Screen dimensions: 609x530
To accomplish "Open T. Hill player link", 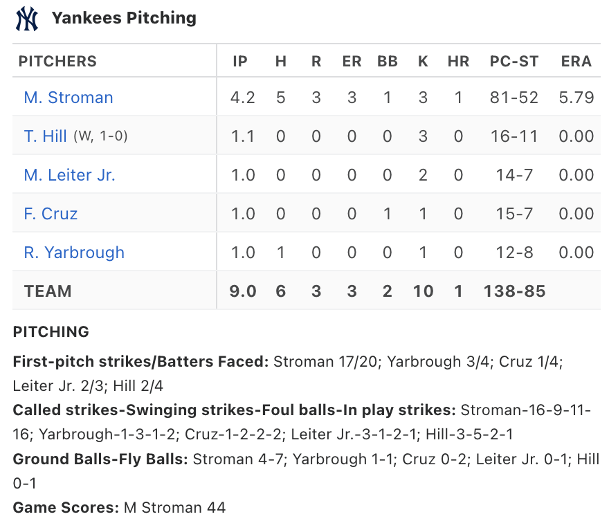I will [x=45, y=136].
